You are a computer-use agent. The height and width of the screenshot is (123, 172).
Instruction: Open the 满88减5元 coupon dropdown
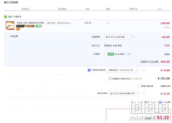[123, 70]
